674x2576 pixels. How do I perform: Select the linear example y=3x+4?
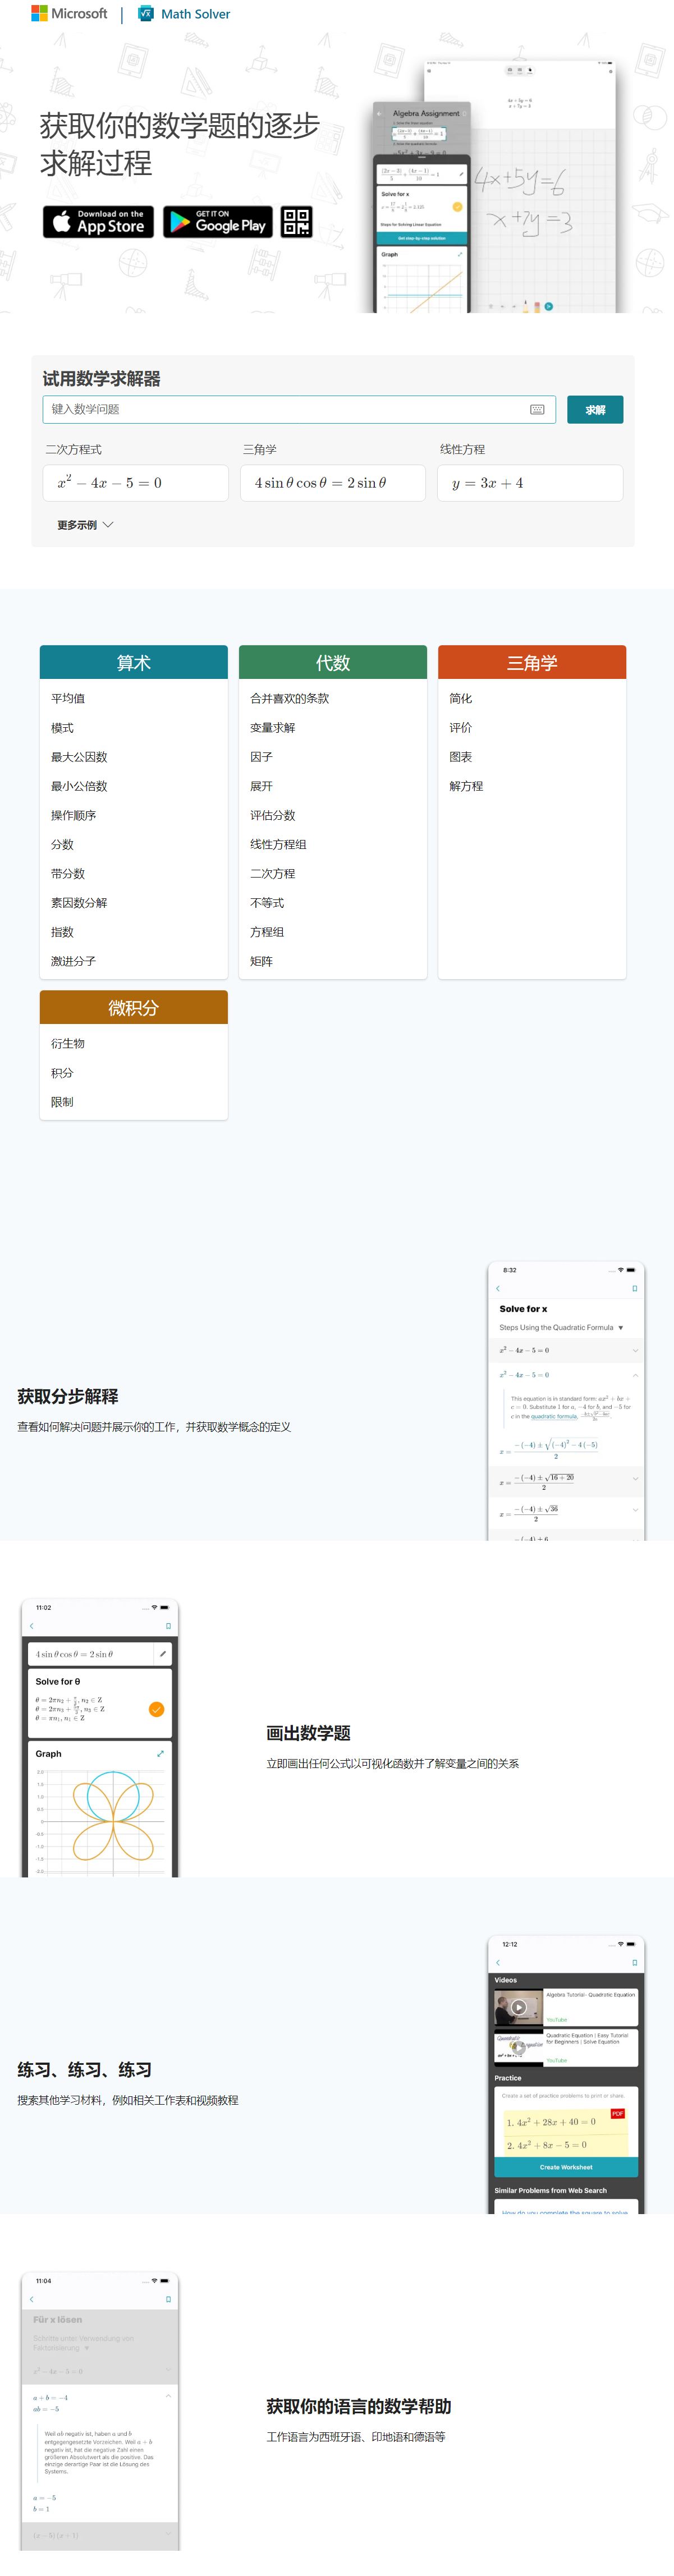coord(530,483)
